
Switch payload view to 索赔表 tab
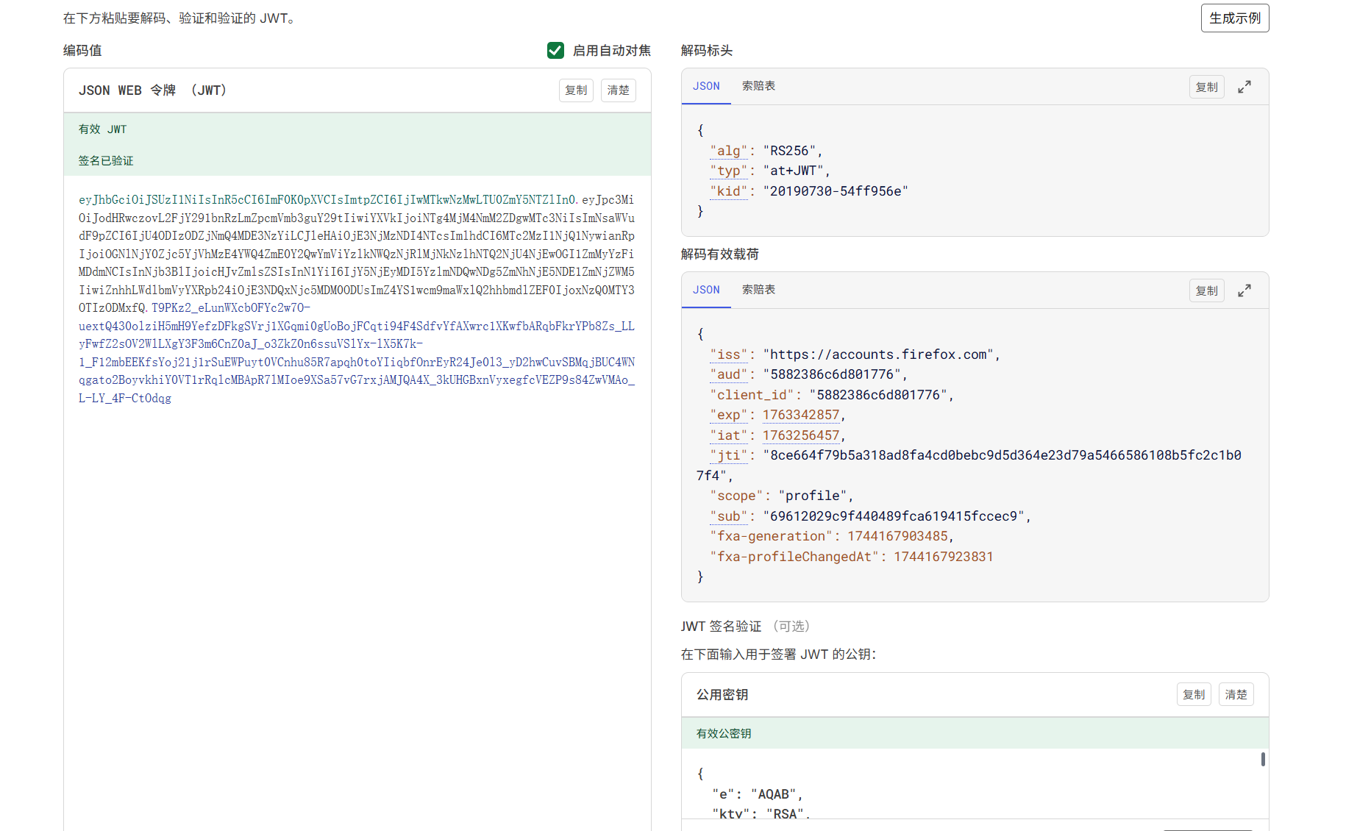[x=758, y=290]
